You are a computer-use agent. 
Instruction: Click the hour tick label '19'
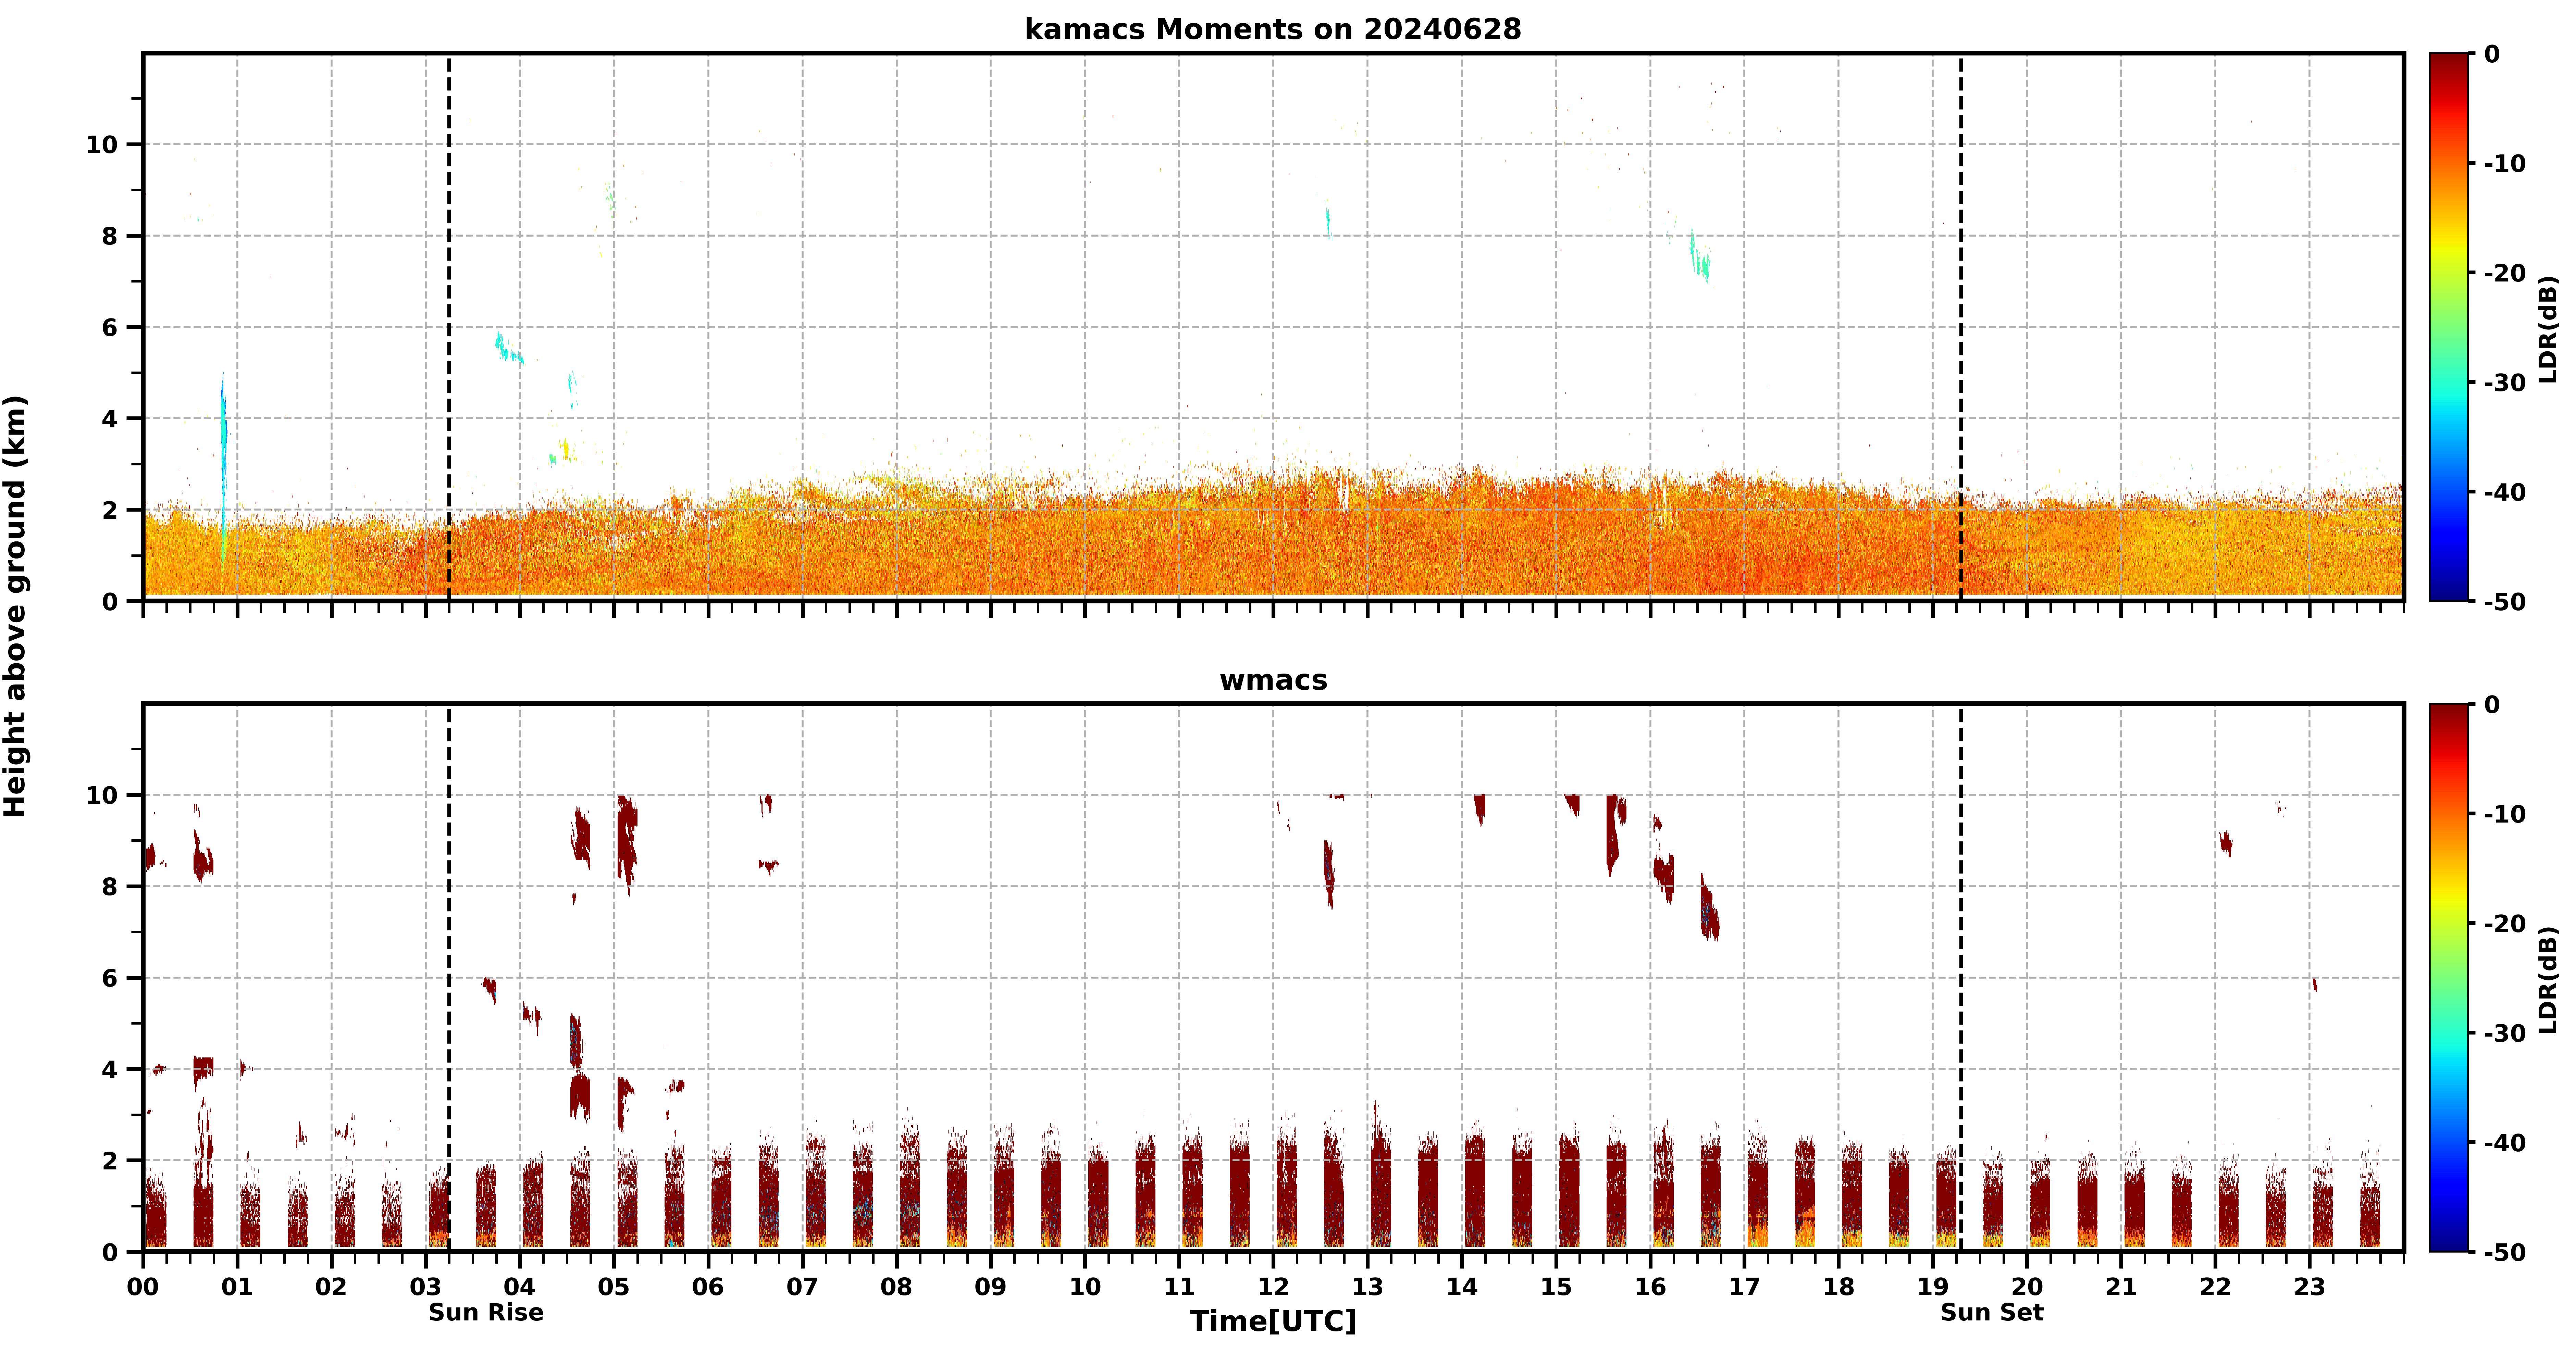tap(1933, 1287)
